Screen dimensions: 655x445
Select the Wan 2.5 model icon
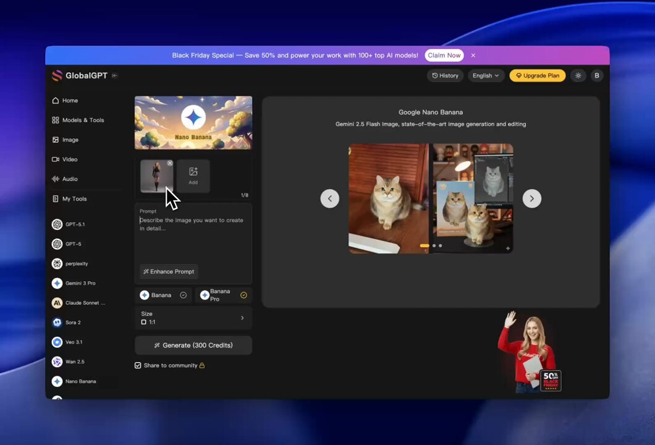pos(57,362)
